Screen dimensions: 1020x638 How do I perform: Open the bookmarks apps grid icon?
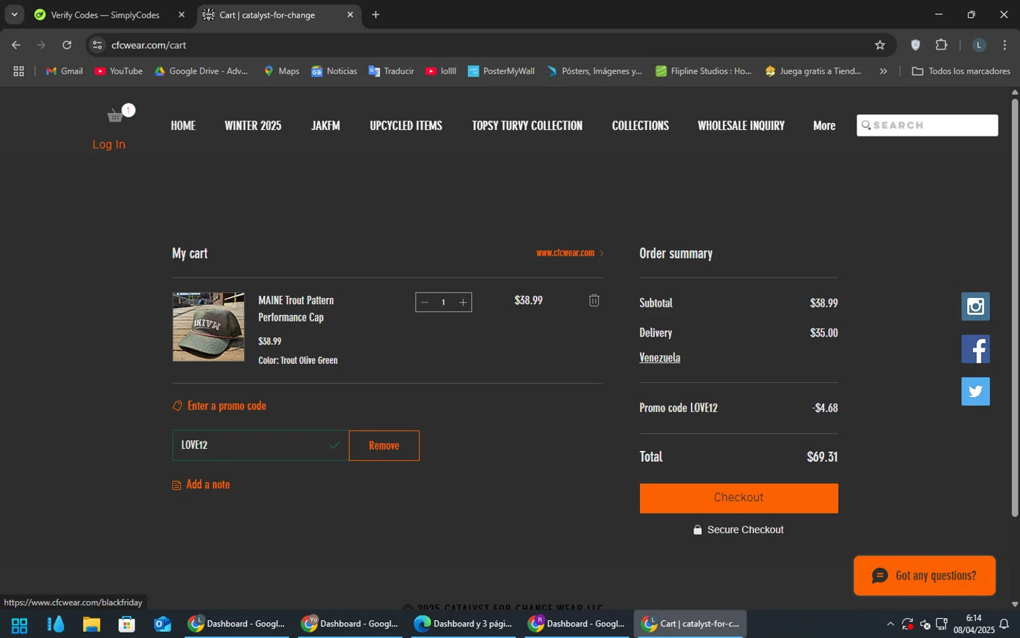(18, 71)
